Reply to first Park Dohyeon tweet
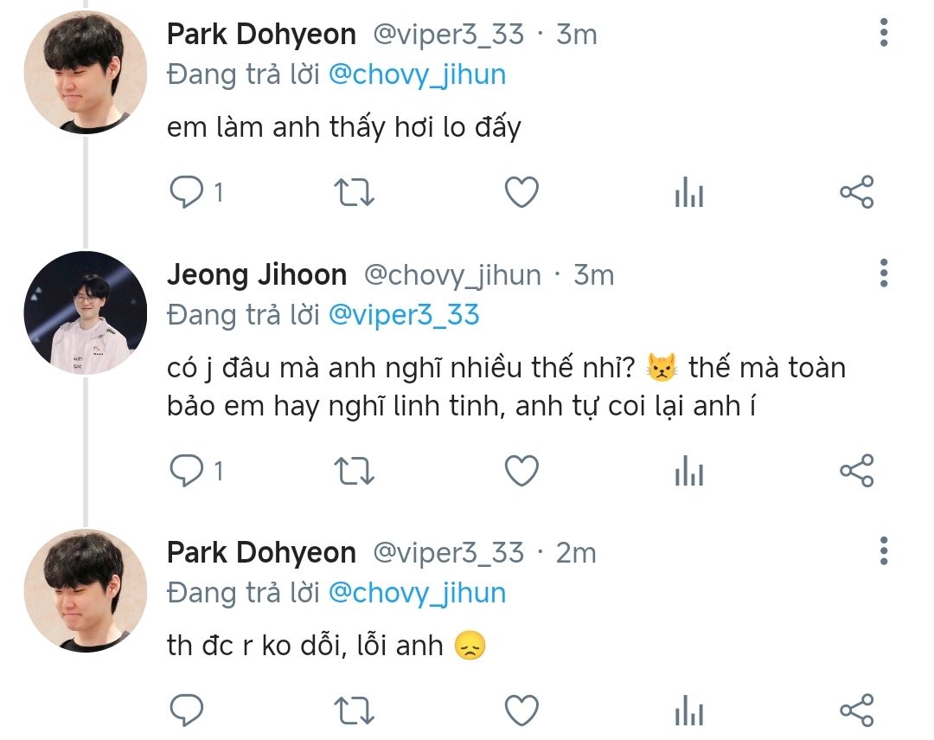 (185, 192)
